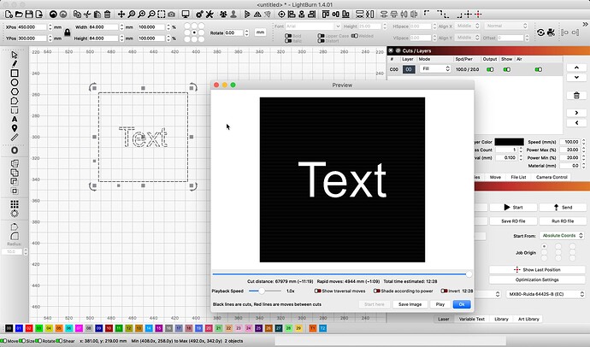590x347 pixels.
Task: Switch to the Variable Text tab
Action: [471, 319]
